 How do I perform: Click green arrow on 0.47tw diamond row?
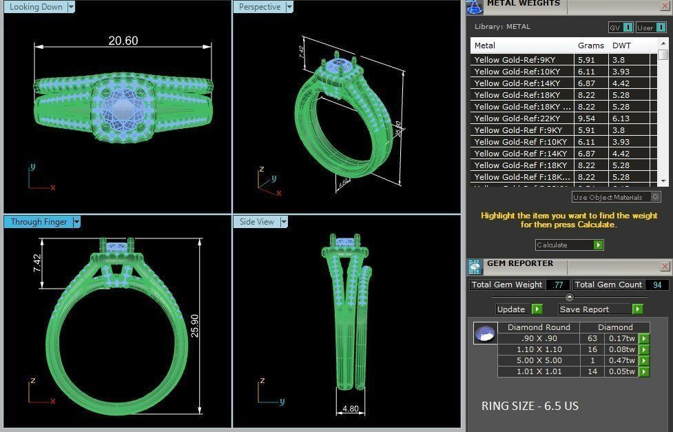[x=644, y=361]
